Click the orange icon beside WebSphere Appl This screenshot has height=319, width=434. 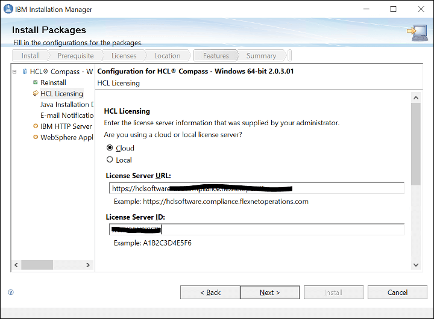(x=36, y=137)
